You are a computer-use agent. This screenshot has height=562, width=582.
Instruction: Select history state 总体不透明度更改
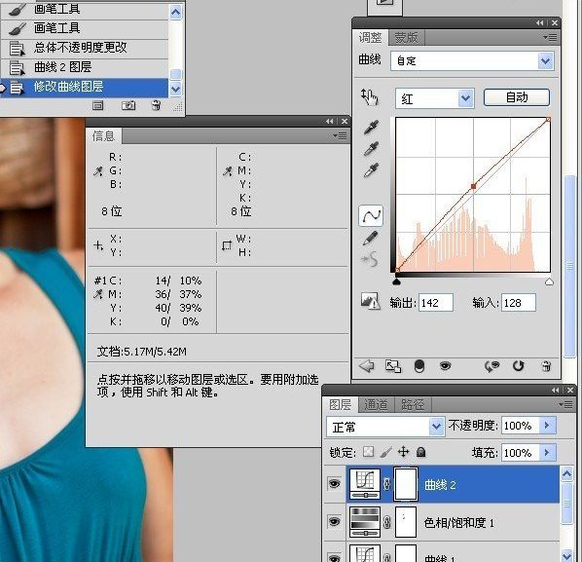pyautogui.click(x=85, y=48)
